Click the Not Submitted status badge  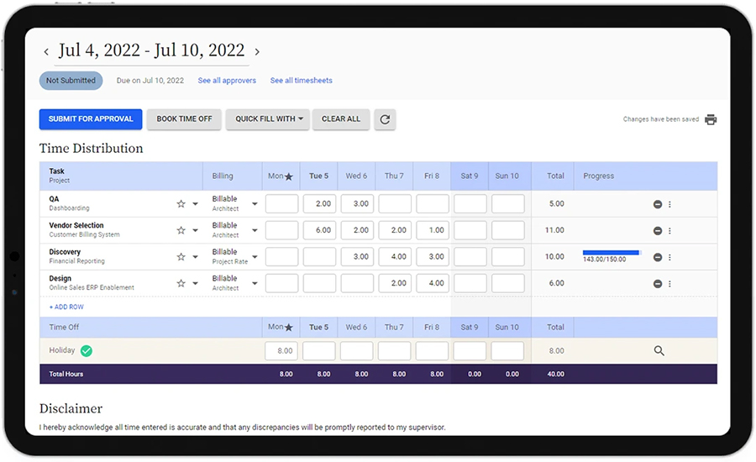tap(71, 81)
